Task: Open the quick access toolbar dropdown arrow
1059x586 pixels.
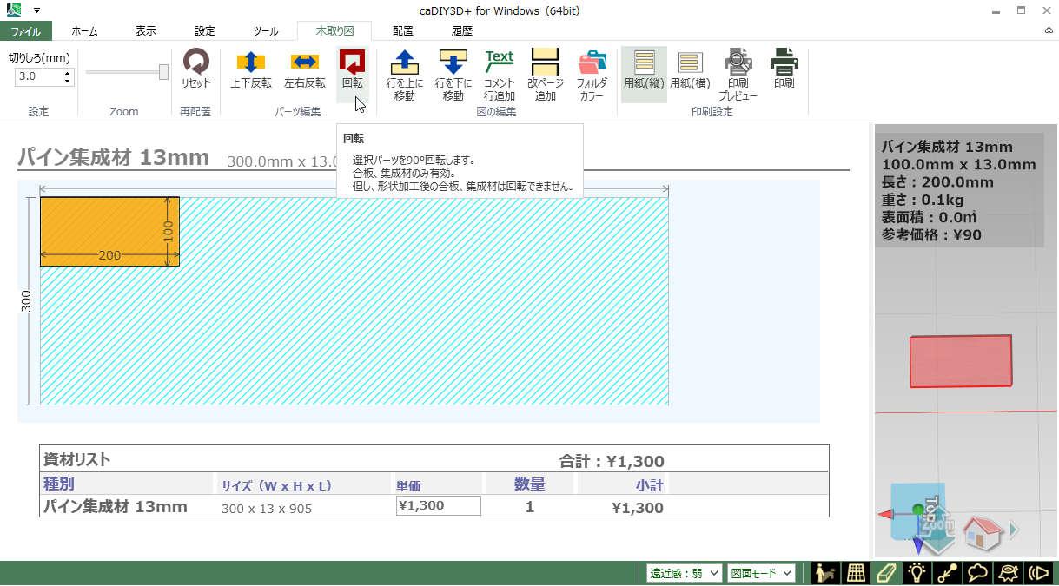Action: coord(37,10)
